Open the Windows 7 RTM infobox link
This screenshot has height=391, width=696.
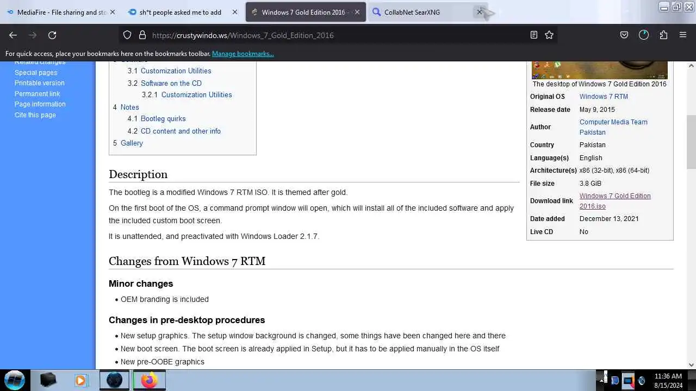coord(604,97)
